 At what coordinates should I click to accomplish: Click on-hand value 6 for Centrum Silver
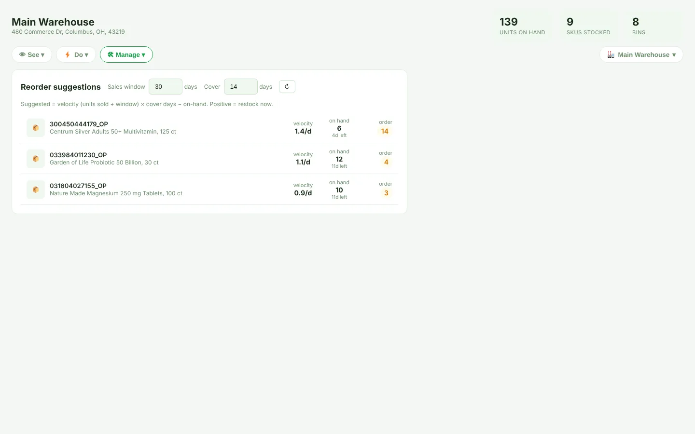[x=339, y=128]
